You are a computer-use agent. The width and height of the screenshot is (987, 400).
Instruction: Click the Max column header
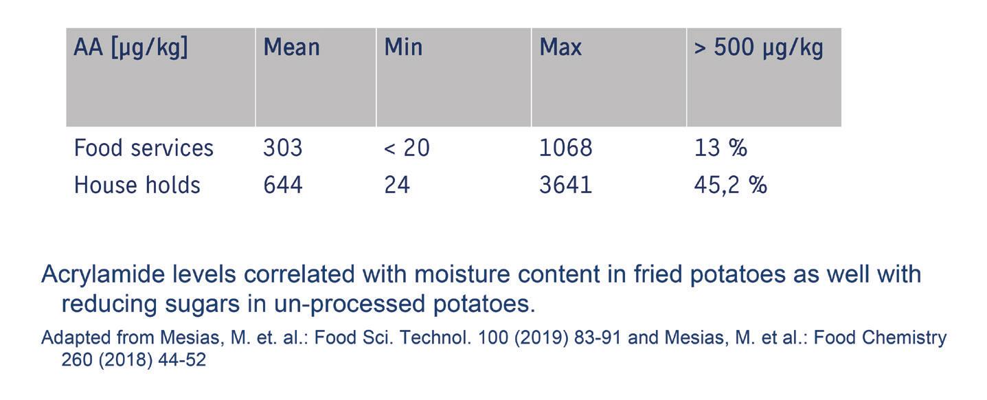point(560,48)
